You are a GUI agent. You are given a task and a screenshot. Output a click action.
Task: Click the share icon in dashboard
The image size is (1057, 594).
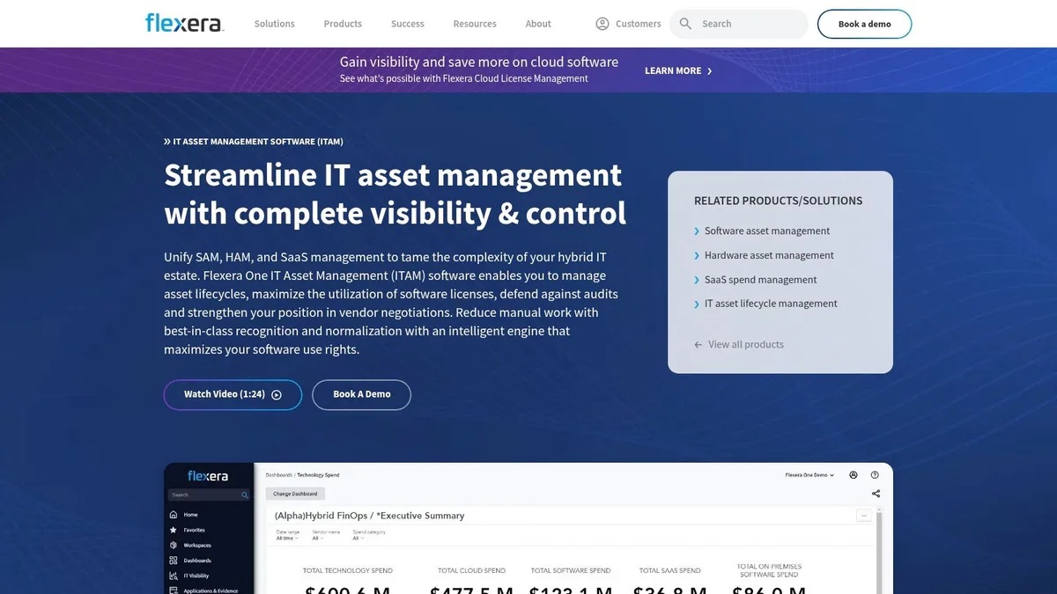876,494
